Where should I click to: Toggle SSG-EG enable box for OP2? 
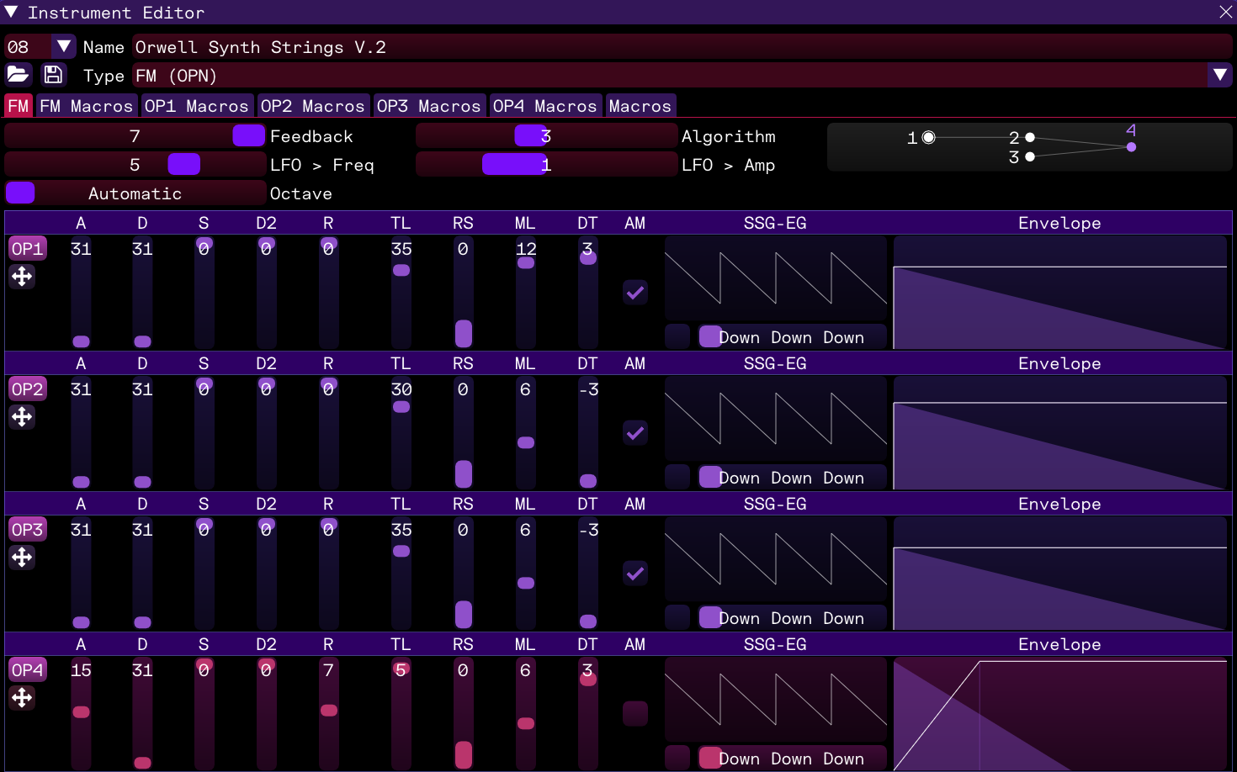point(677,477)
